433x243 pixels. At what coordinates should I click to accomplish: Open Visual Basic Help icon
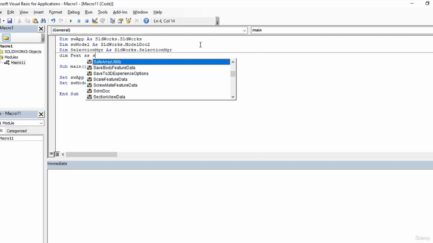point(146,21)
